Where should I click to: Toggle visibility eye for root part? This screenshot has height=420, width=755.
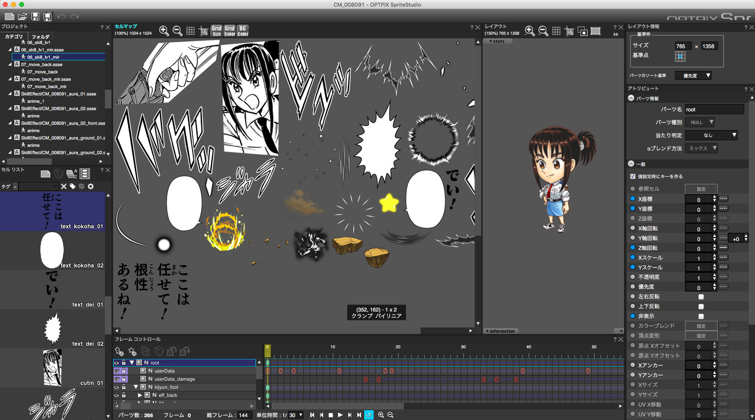pos(117,363)
